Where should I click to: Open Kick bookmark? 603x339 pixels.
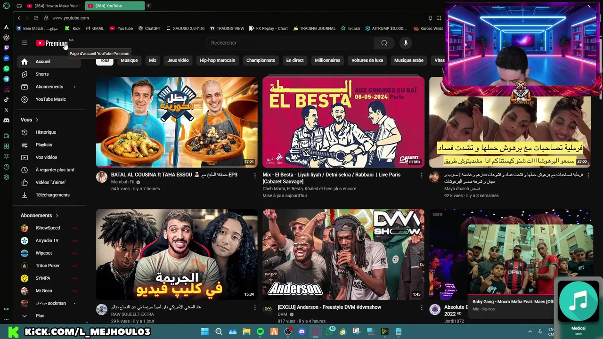coord(73,28)
